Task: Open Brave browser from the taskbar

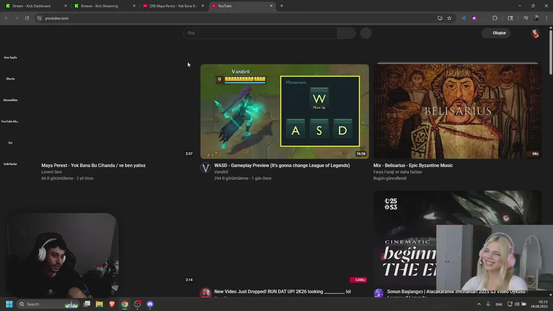Action: pos(112,304)
